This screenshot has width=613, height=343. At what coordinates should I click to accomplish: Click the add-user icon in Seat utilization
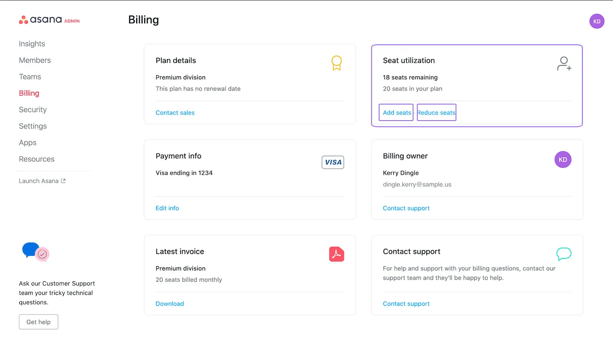click(564, 64)
